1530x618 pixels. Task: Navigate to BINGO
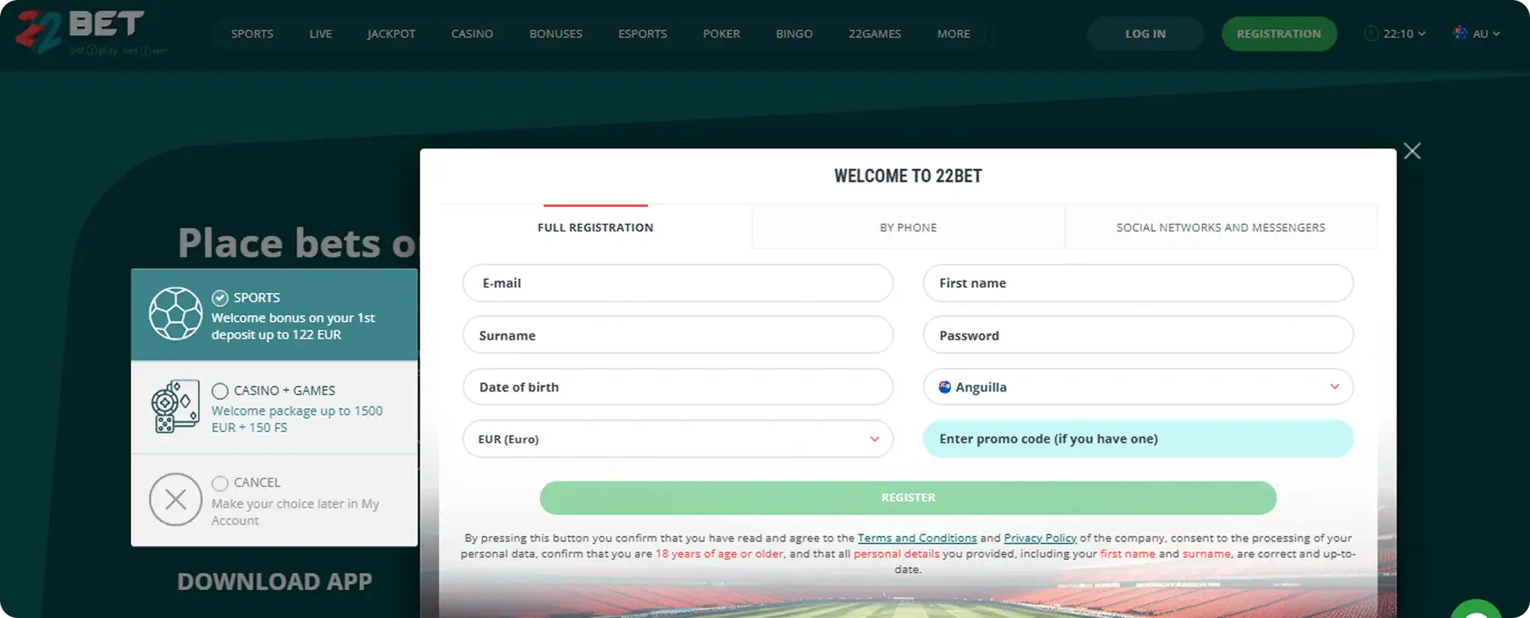pyautogui.click(x=794, y=34)
